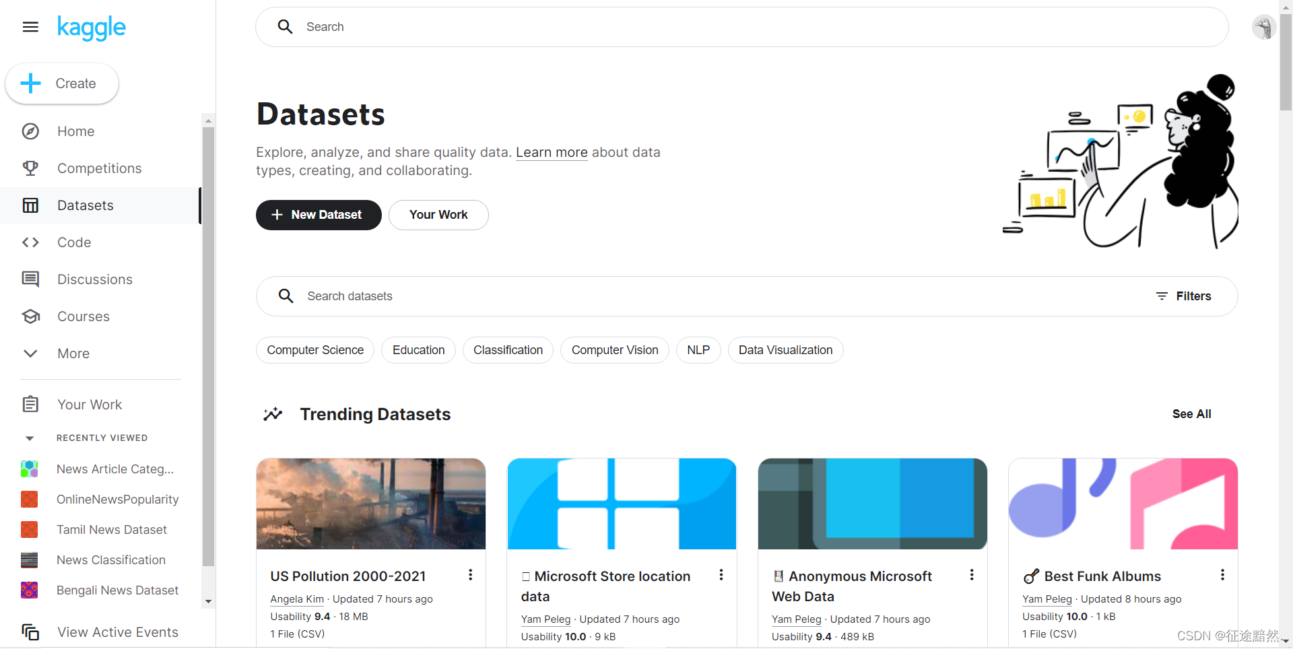Image resolution: width=1293 pixels, height=649 pixels.
Task: Click the Courses graduation cap icon
Action: point(30,316)
